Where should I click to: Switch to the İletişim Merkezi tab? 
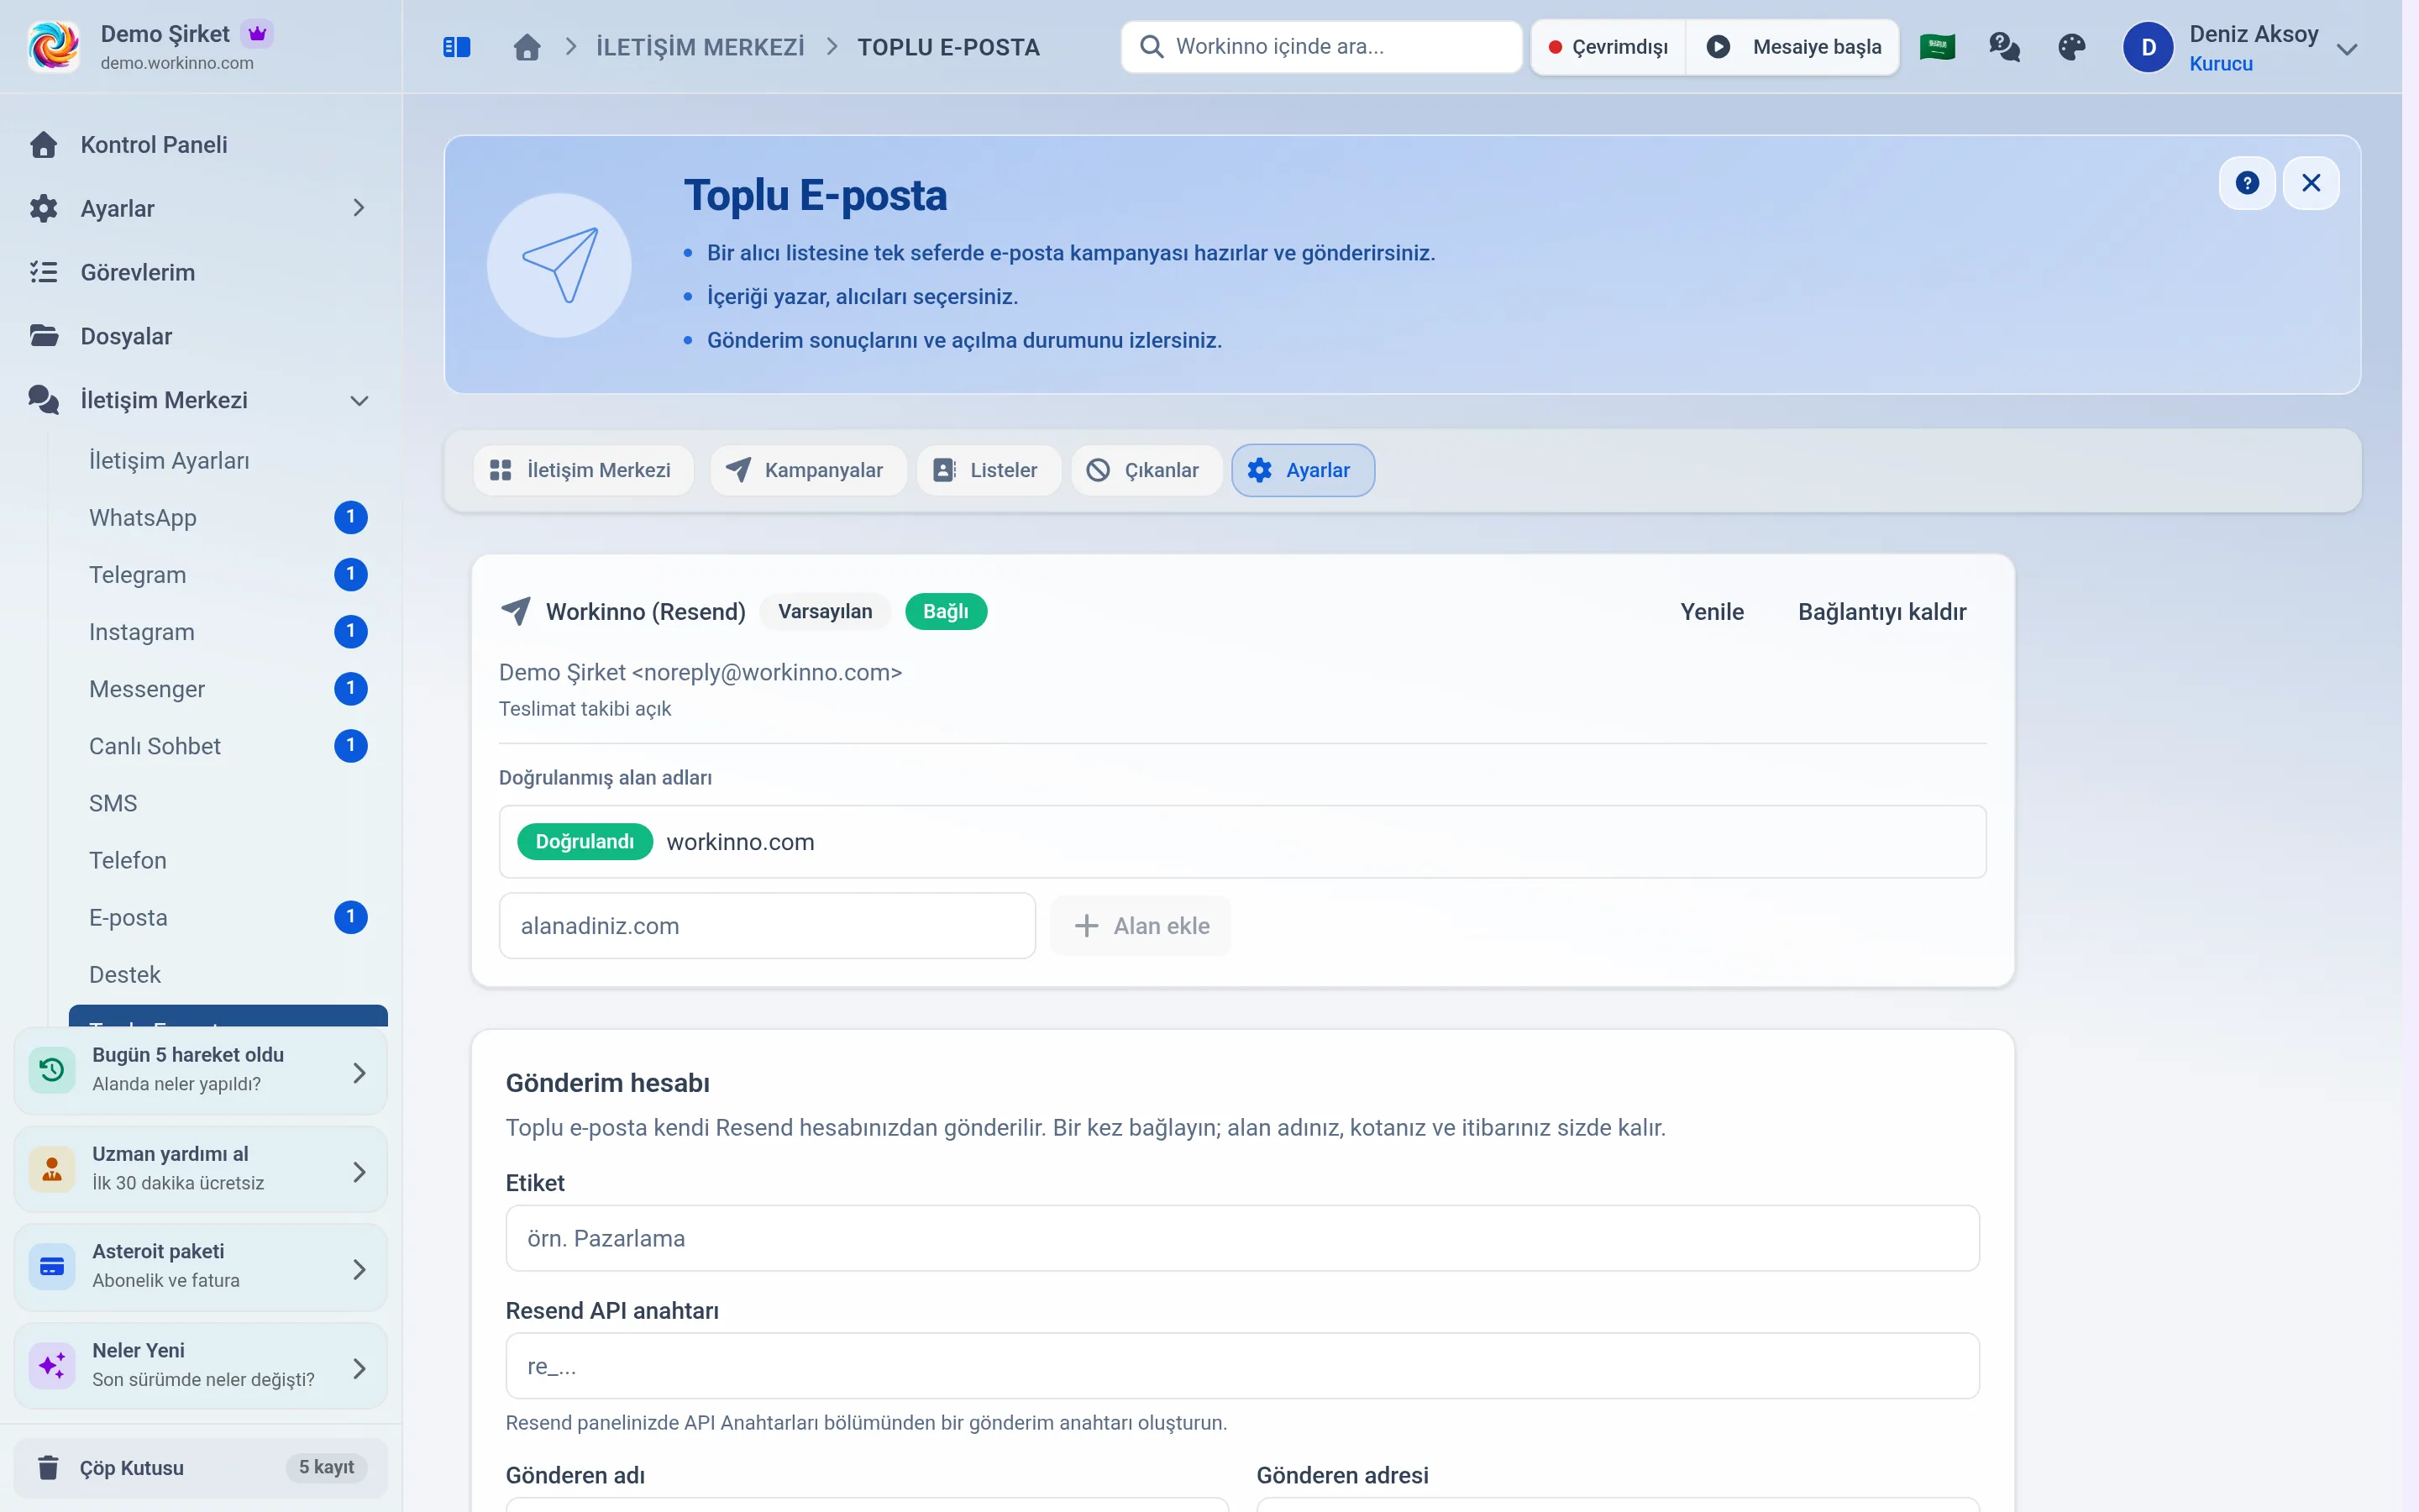583,470
